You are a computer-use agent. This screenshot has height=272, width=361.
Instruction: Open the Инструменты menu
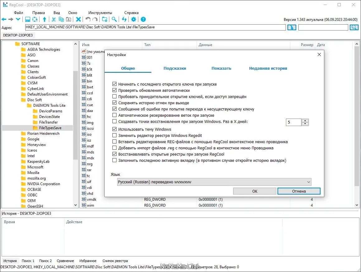(100, 13)
